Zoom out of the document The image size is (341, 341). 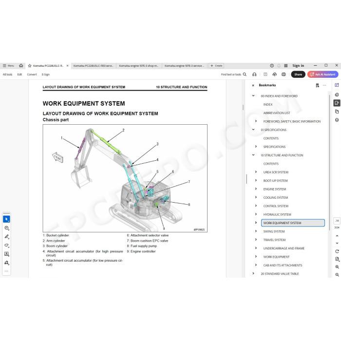coord(337,275)
